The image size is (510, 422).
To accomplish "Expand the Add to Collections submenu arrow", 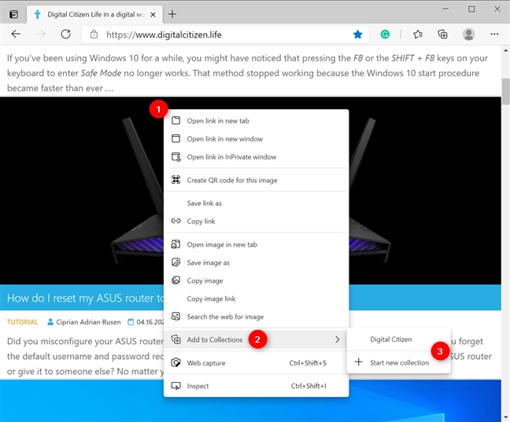I will click(x=338, y=339).
